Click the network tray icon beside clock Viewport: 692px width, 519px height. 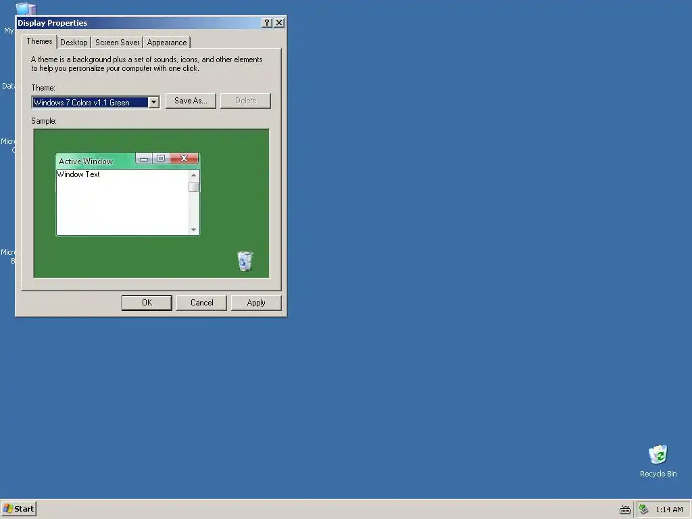click(x=644, y=510)
